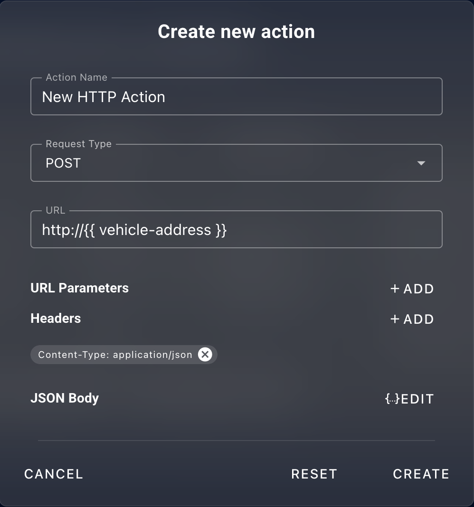The height and width of the screenshot is (507, 474).
Task: Cancel creating the action
Action: pos(54,474)
